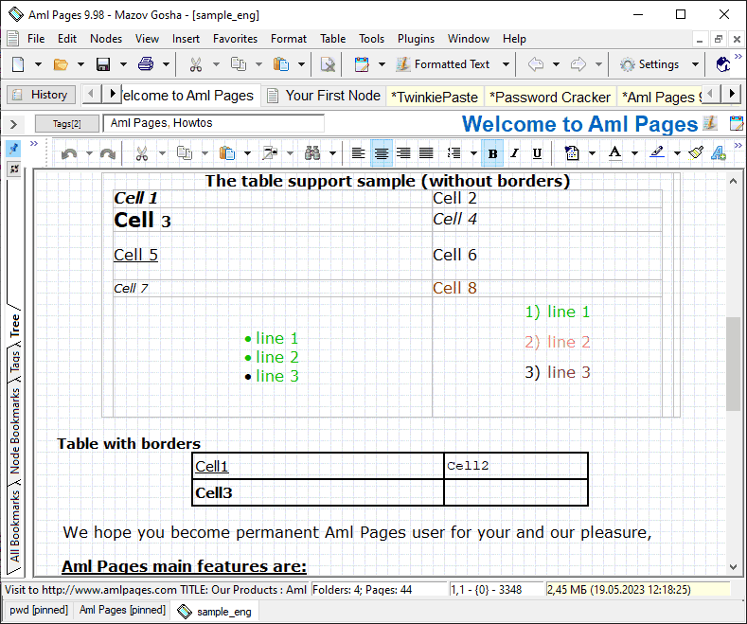Screen dimensions: 747x624
Task: Open the highlighter color dropdown arrow
Action: pos(677,153)
